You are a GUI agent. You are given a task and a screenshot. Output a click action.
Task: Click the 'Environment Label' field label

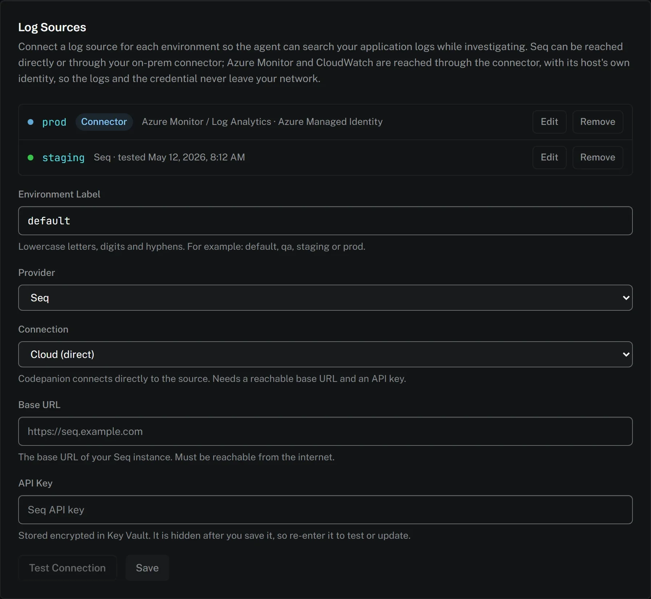[59, 194]
